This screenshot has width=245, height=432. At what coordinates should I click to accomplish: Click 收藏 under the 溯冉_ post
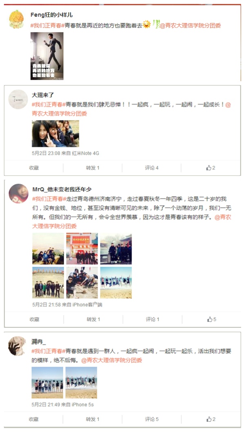point(33,419)
